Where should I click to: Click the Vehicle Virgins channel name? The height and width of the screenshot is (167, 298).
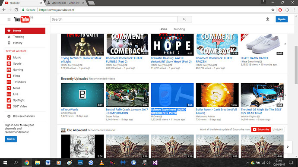click(x=249, y=117)
